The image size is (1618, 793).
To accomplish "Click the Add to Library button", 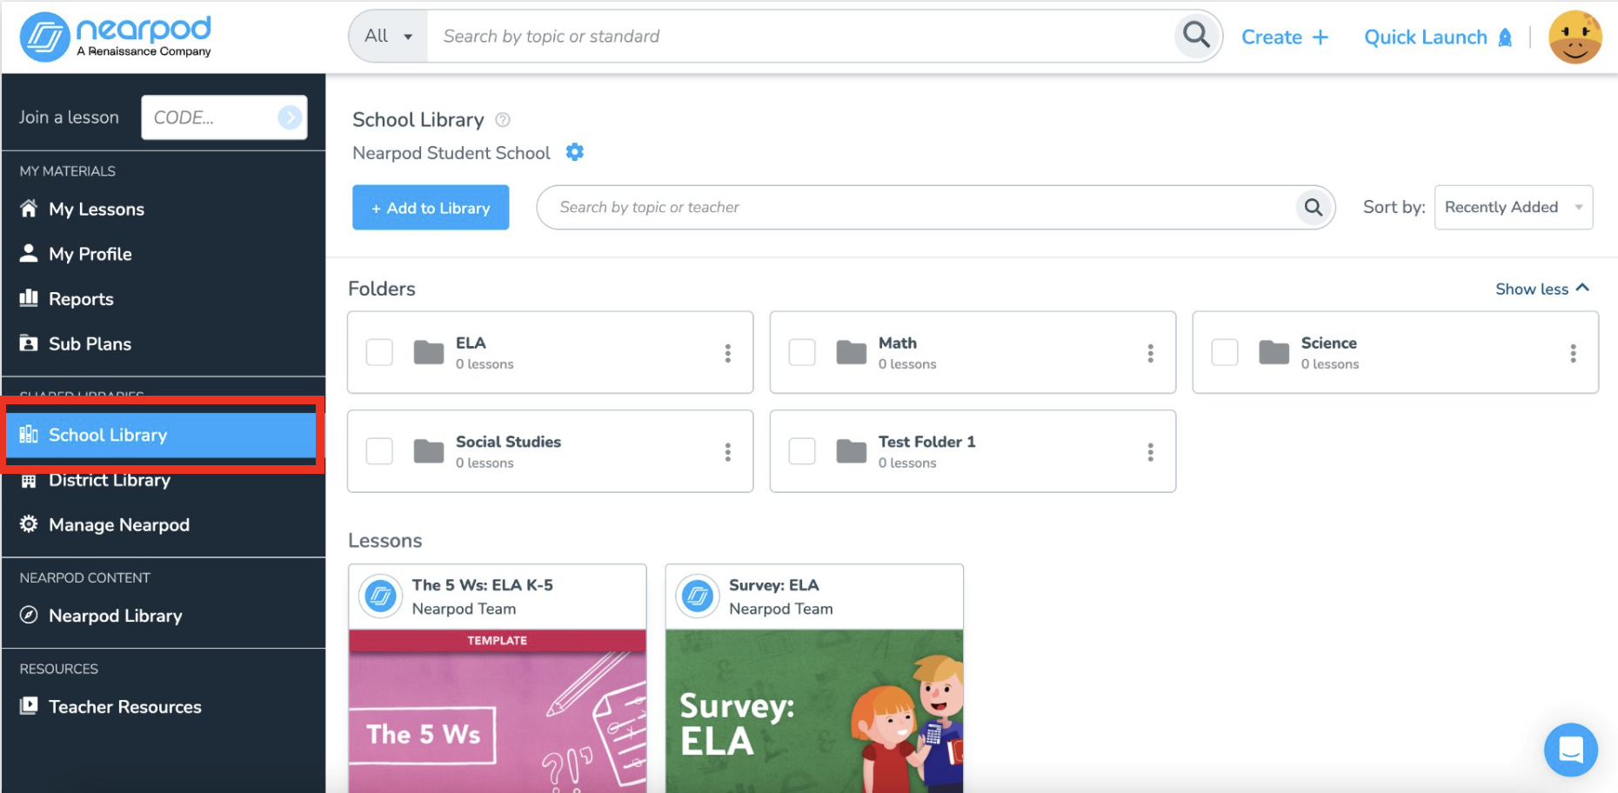I will pyautogui.click(x=431, y=207).
